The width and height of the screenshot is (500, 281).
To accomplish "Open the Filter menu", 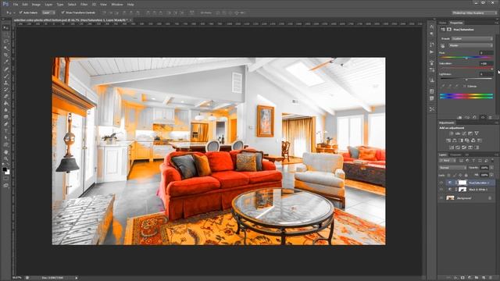I will [x=84, y=5].
